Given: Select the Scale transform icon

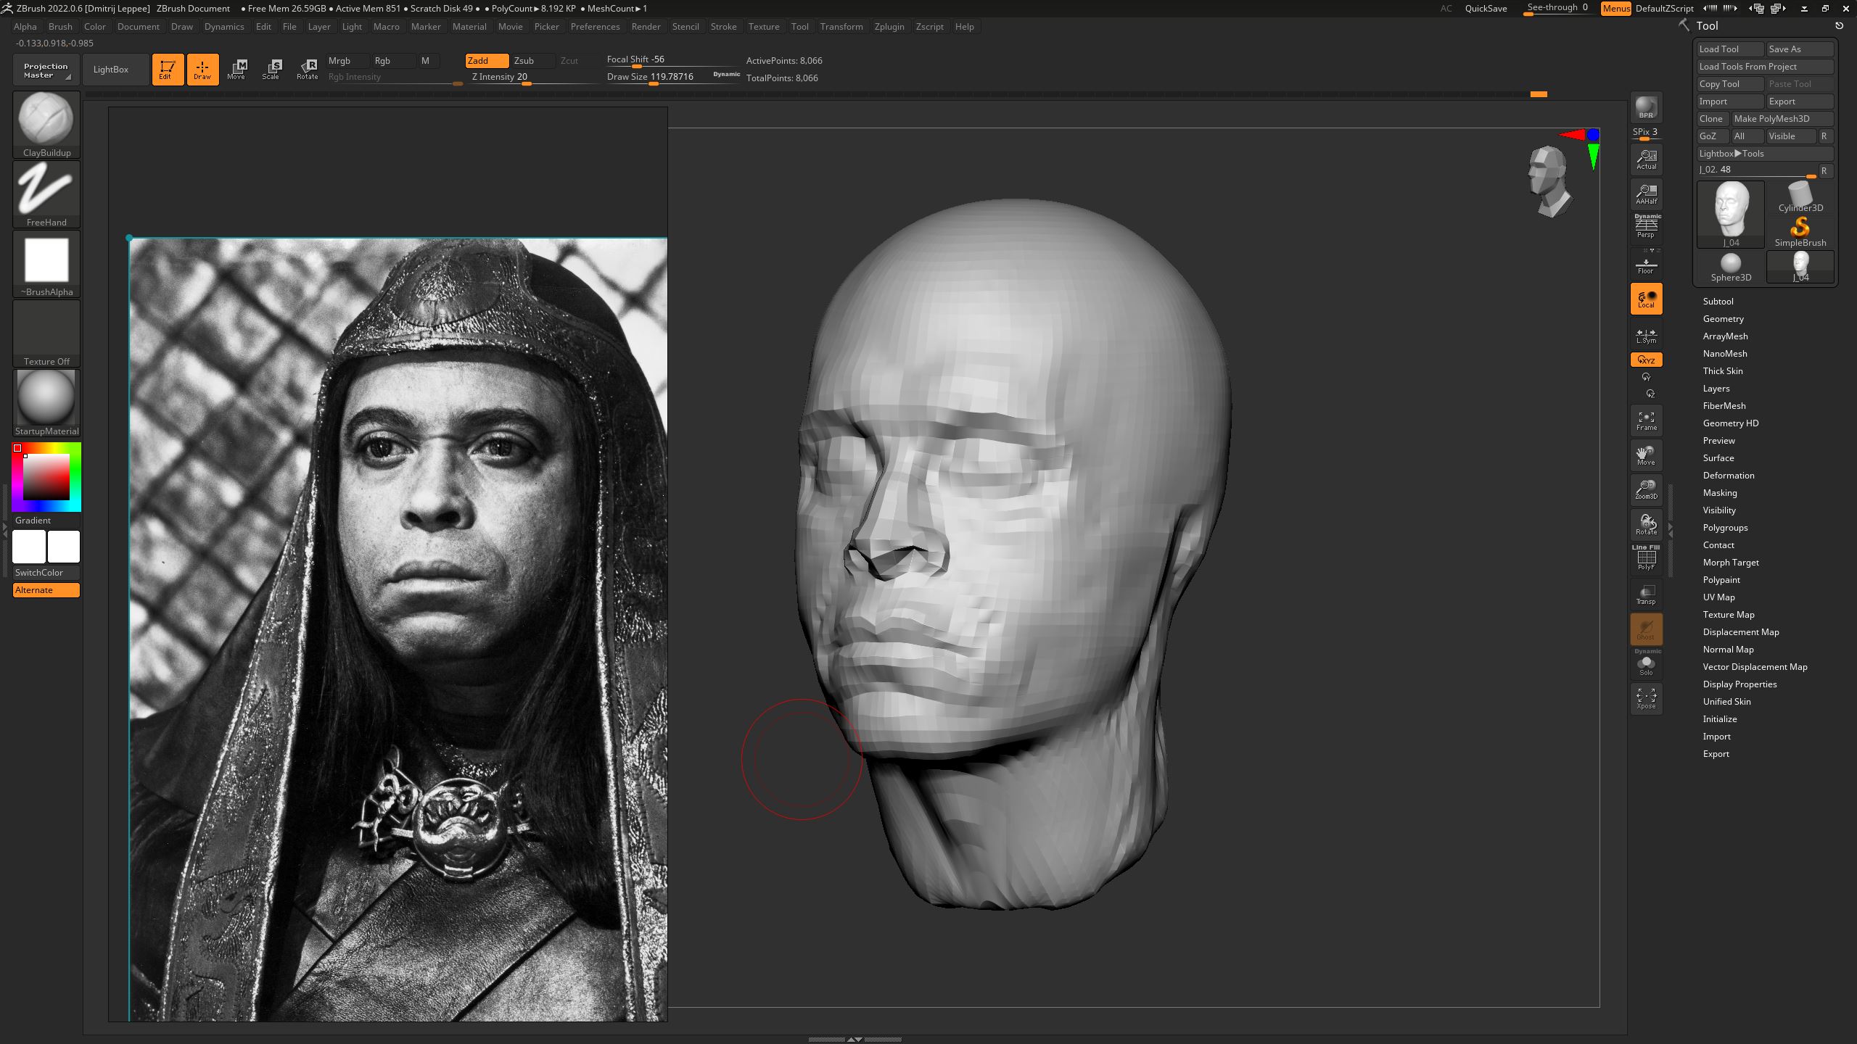Looking at the screenshot, I should [271, 69].
